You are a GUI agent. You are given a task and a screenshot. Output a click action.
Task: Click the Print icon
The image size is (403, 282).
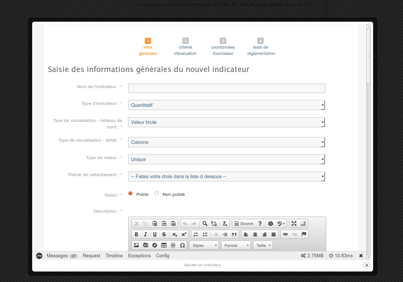click(271, 223)
